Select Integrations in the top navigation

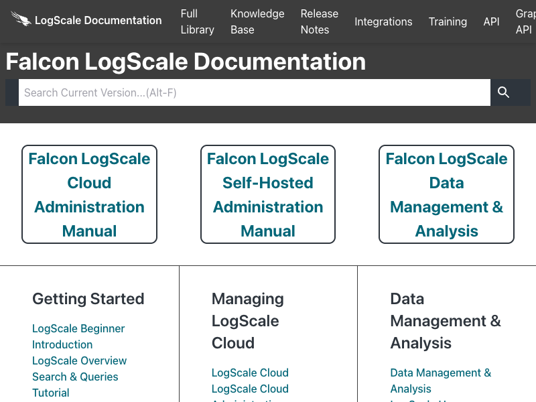pos(383,21)
